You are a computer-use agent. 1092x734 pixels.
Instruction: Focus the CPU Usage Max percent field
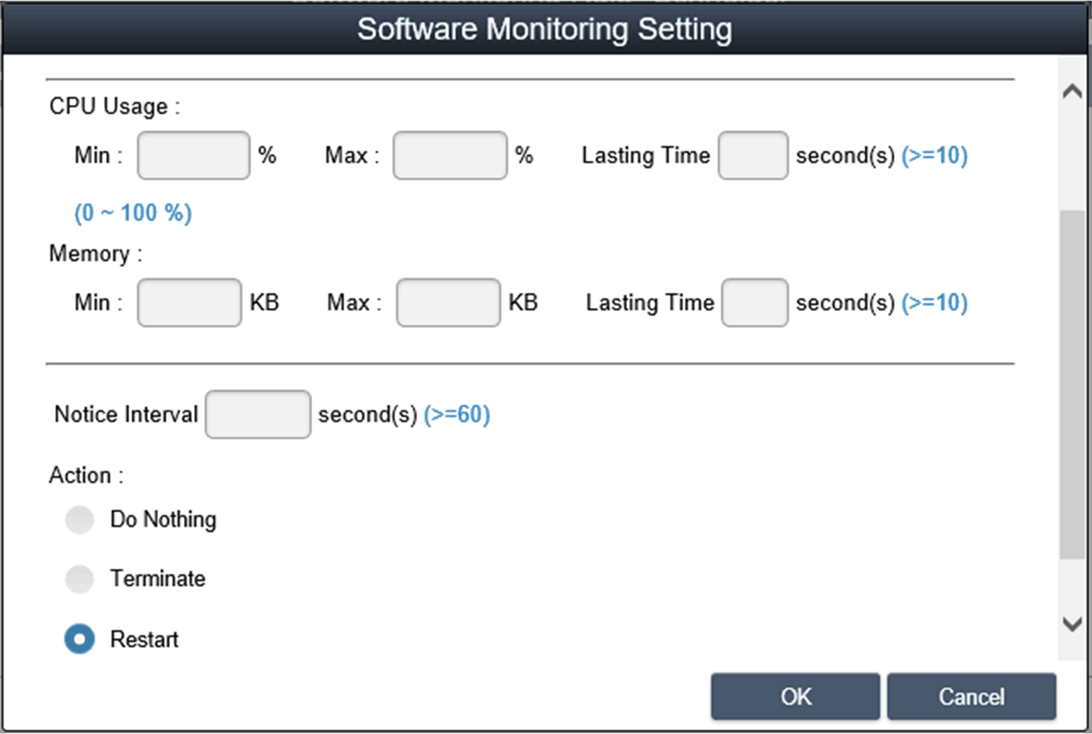click(x=450, y=156)
